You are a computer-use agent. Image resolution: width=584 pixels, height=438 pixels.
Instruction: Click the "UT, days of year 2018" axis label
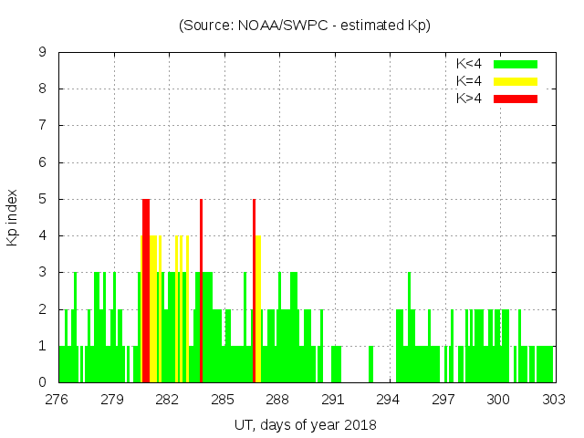[305, 424]
